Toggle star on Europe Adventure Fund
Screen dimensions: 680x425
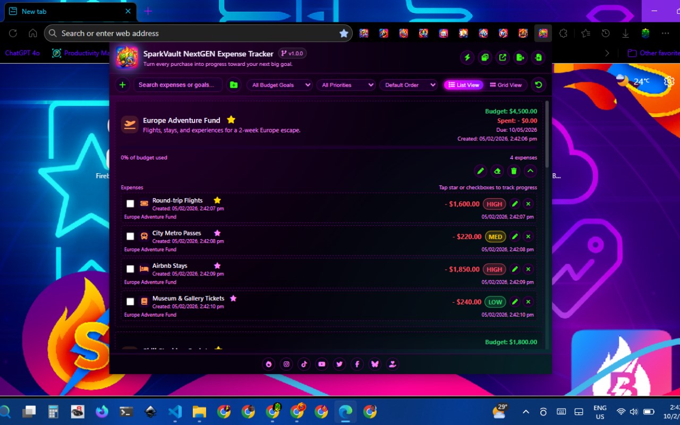(231, 120)
